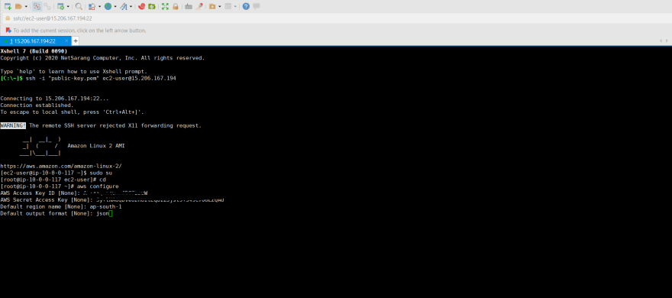
Task: Open the color scheme icon
Action: coord(92,6)
